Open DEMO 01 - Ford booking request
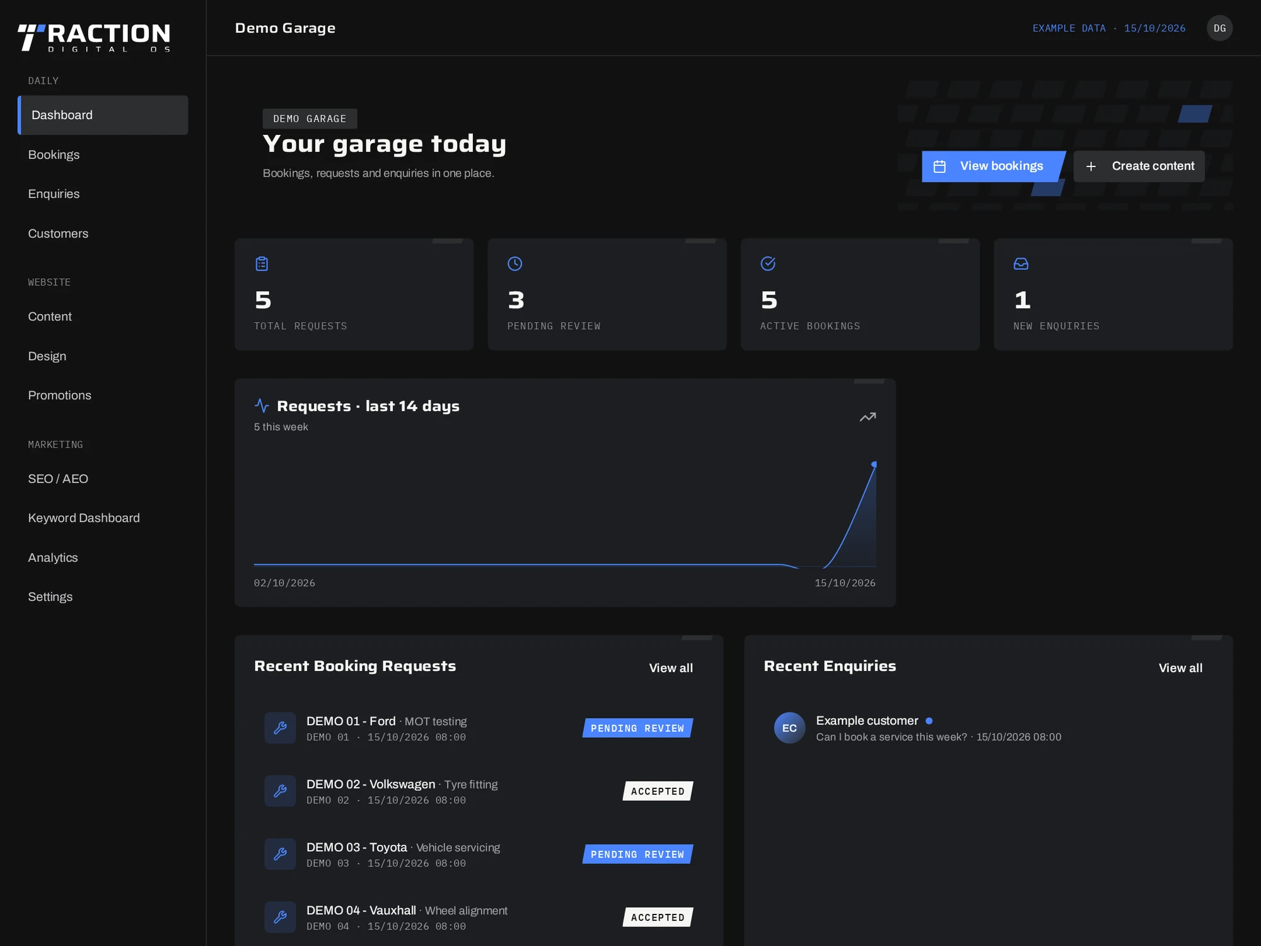The image size is (1261, 946). pos(479,728)
